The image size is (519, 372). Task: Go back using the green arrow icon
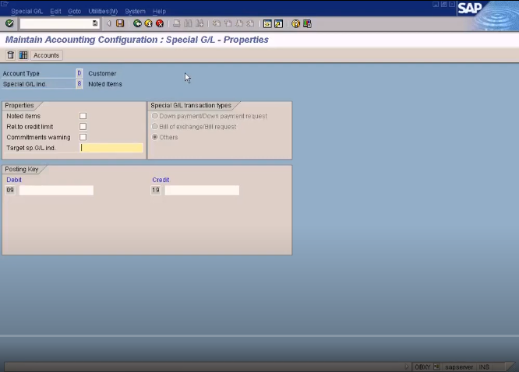click(137, 23)
